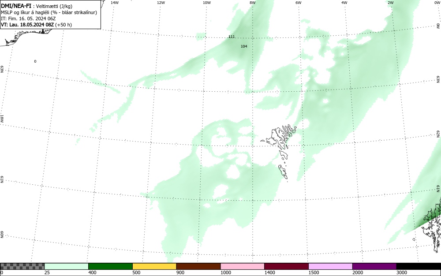Click legend value '2000'
Viewport: 441px width, 276px height.
358,272
